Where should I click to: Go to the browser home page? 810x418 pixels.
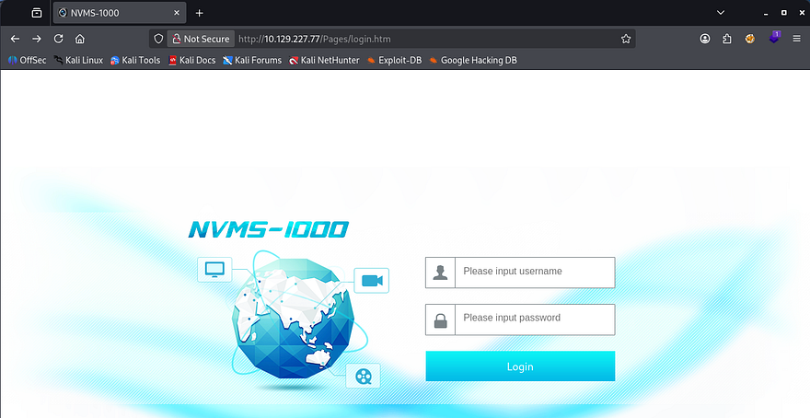coord(80,39)
